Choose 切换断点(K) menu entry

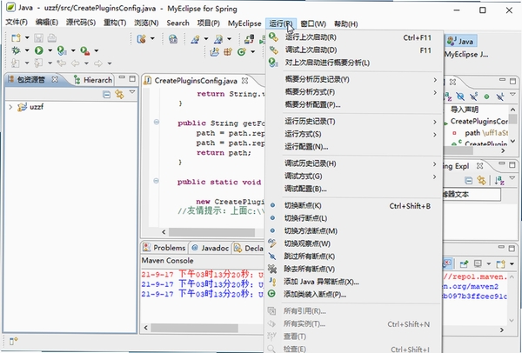[x=354, y=205]
